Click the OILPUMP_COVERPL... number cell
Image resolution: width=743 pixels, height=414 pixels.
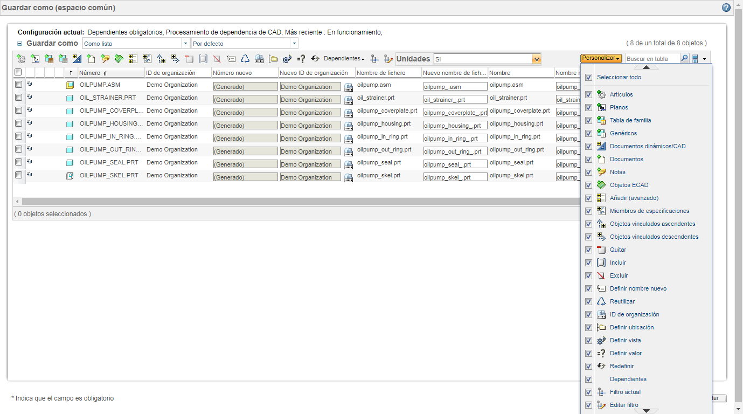111,111
